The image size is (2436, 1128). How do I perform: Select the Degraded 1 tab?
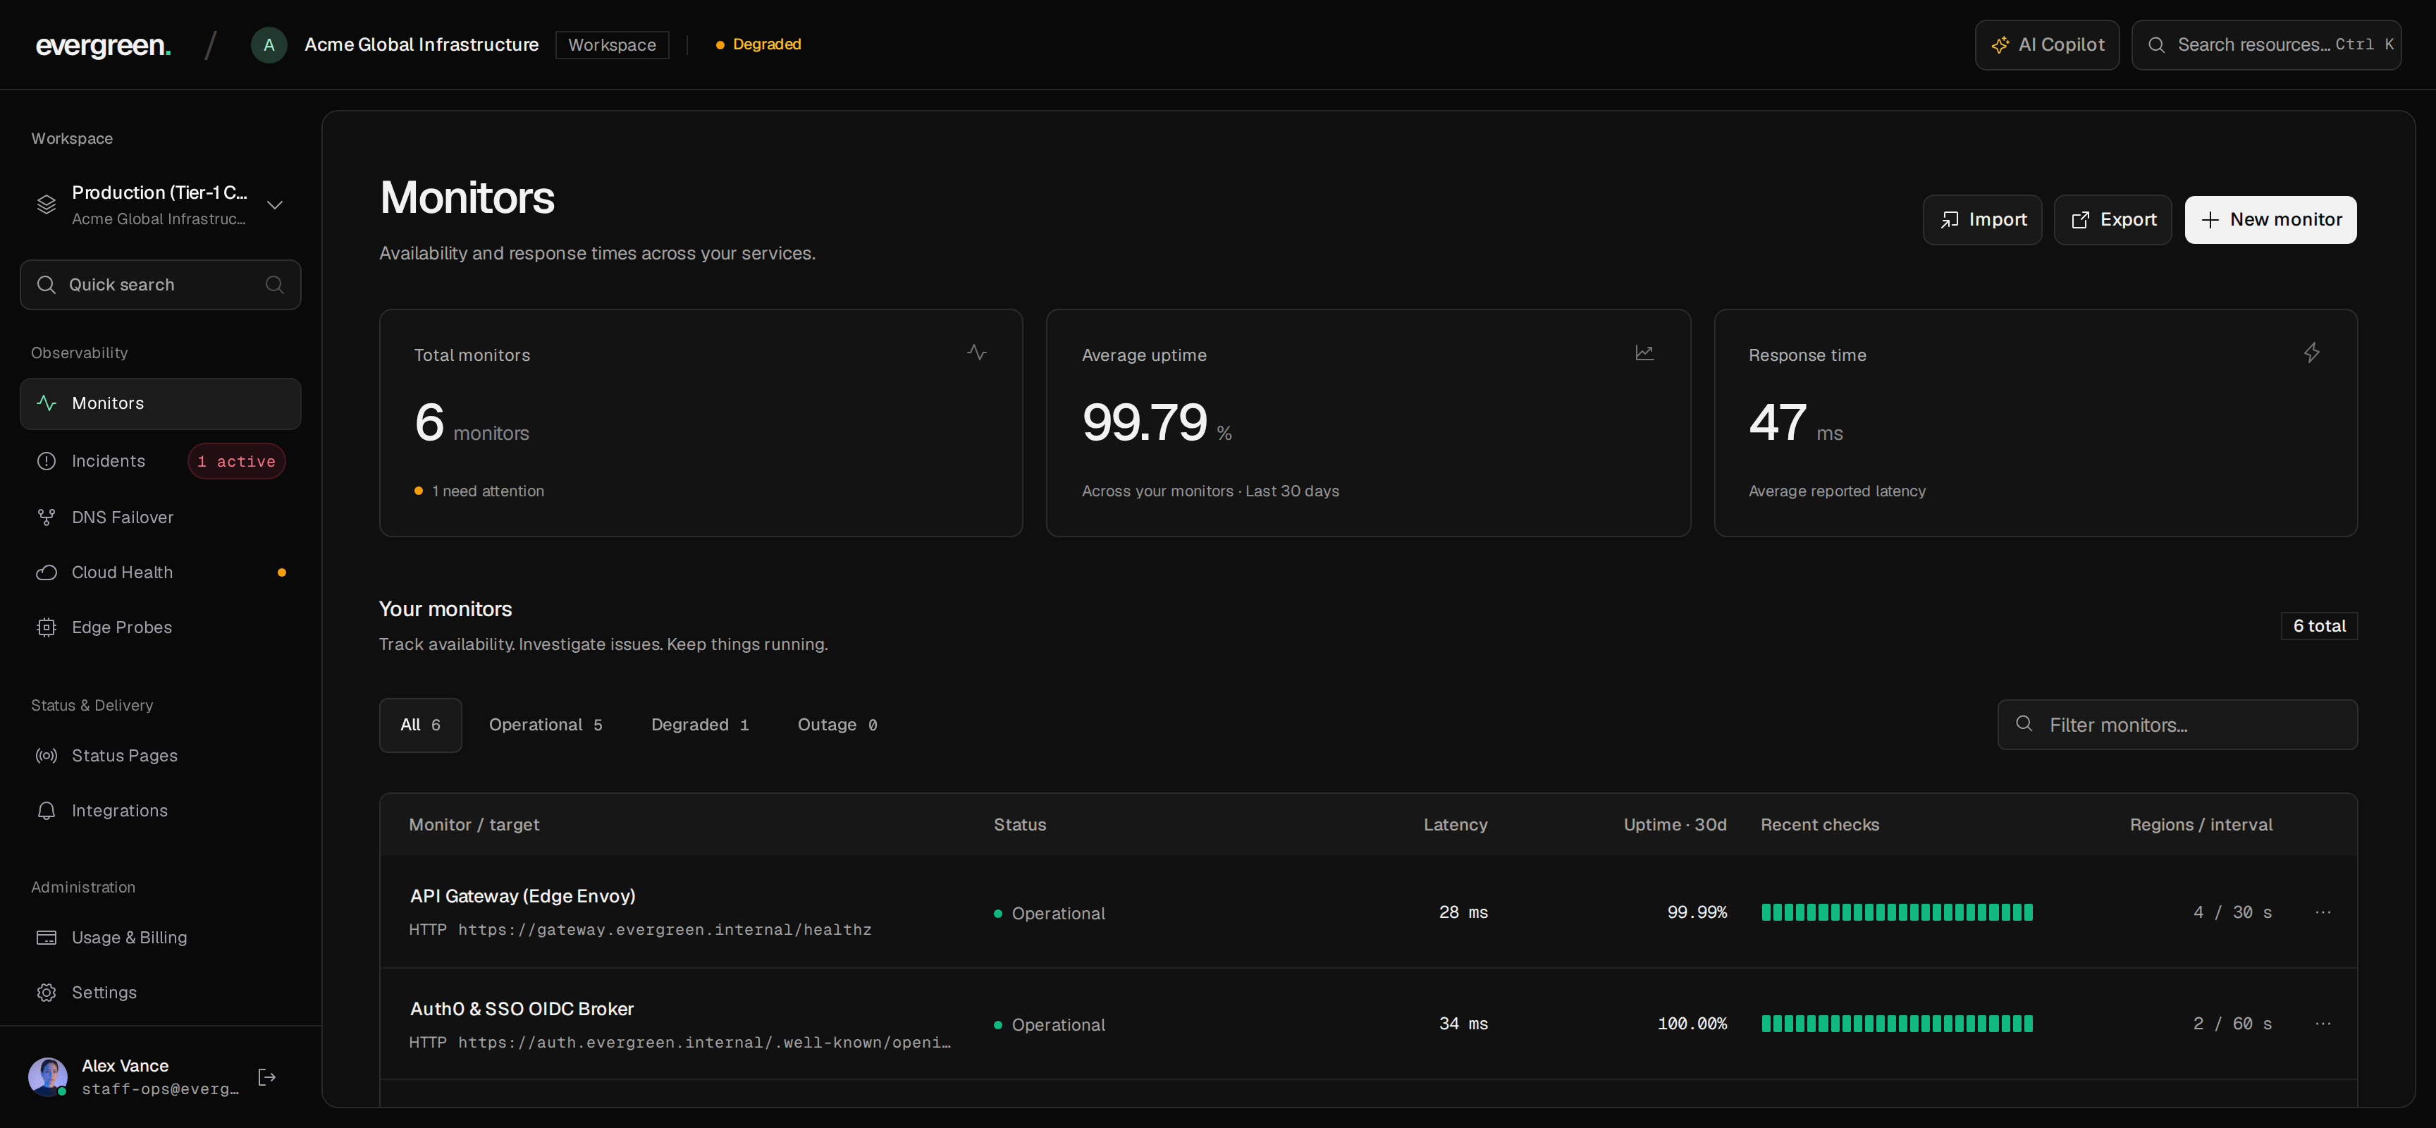pos(700,725)
